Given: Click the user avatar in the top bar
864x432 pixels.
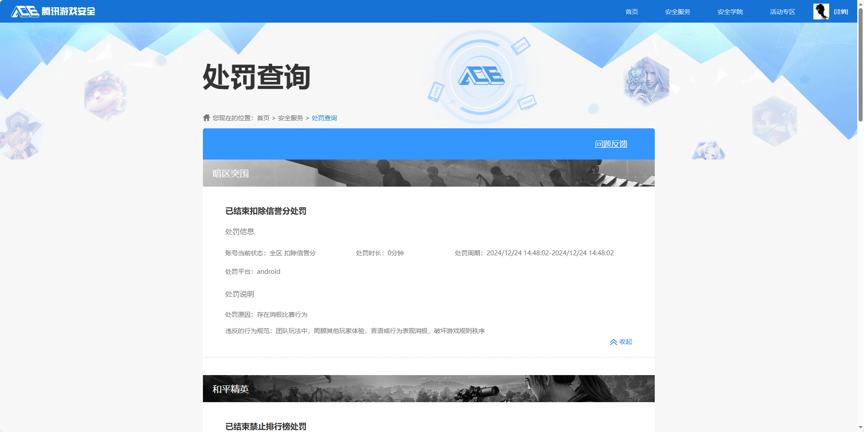Looking at the screenshot, I should click(x=821, y=11).
